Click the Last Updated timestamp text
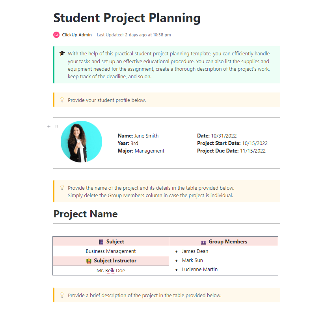This screenshot has width=311, height=313. tap(134, 35)
